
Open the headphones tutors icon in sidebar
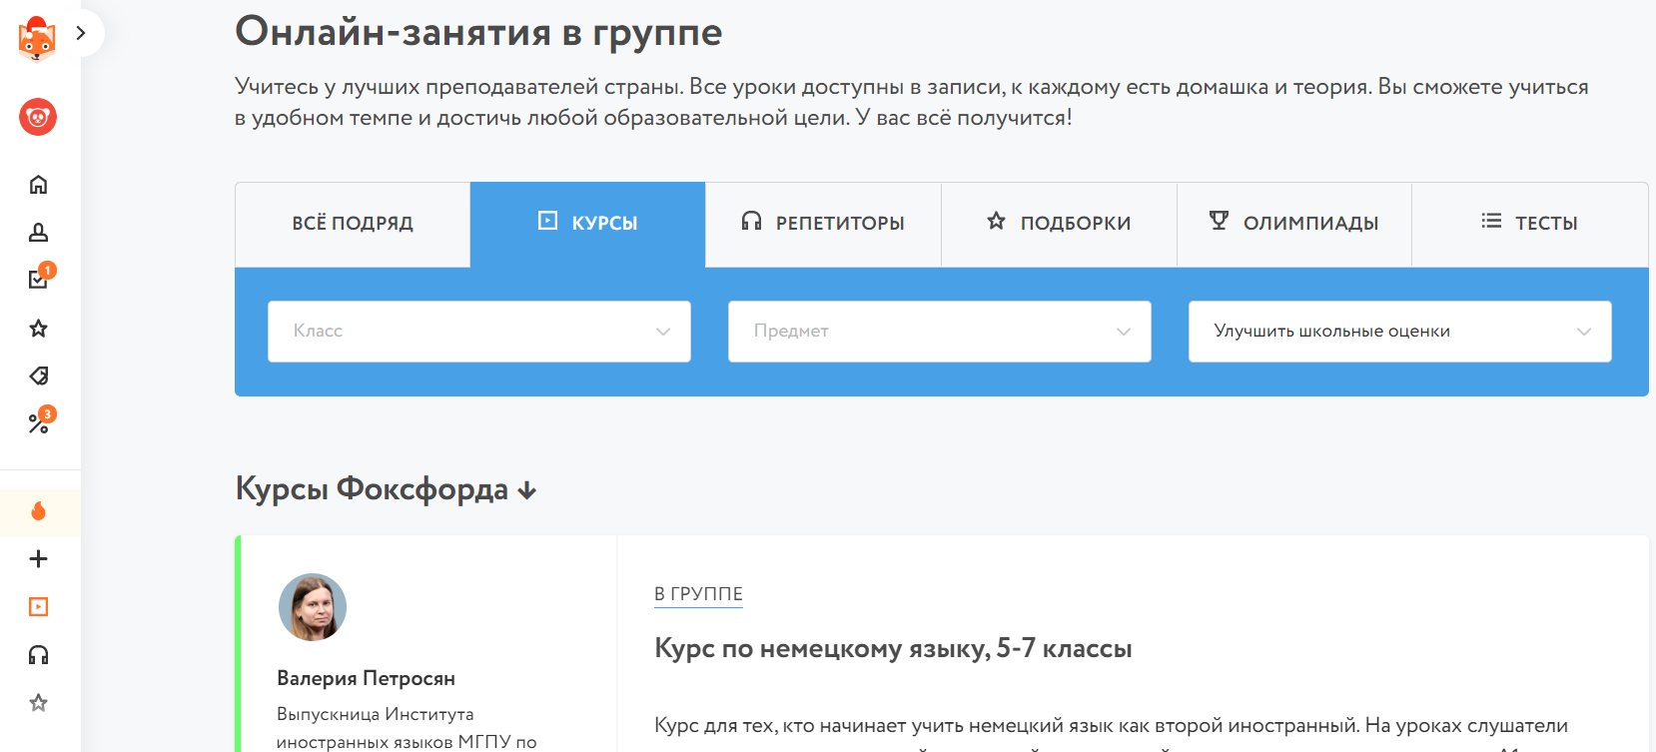38,655
